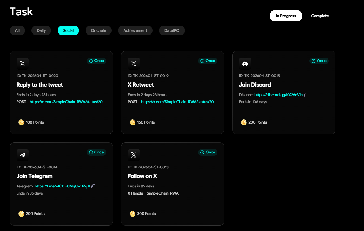Click the Discord icon on Join Discord card

[245, 63]
